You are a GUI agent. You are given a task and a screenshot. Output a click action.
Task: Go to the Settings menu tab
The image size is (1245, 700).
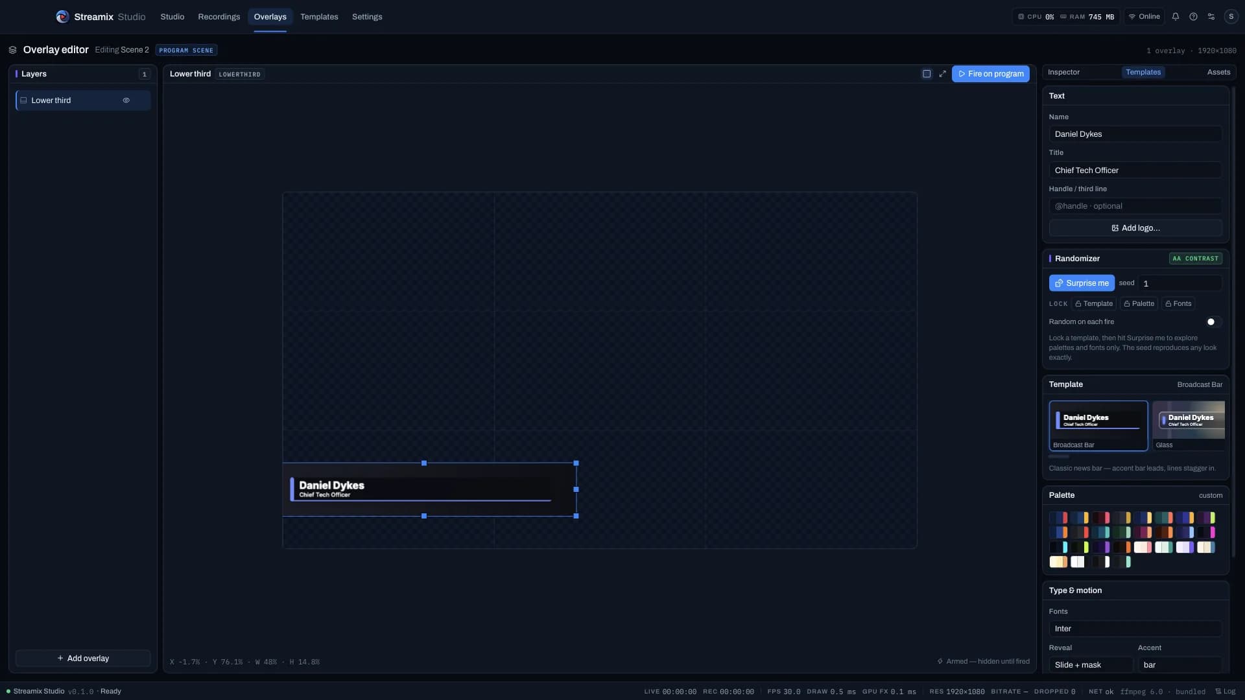pos(367,17)
